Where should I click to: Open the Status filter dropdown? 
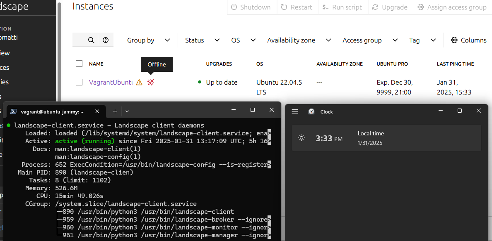(202, 40)
